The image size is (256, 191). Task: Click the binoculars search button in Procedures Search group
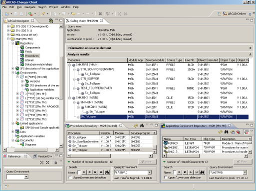tap(107, 172)
